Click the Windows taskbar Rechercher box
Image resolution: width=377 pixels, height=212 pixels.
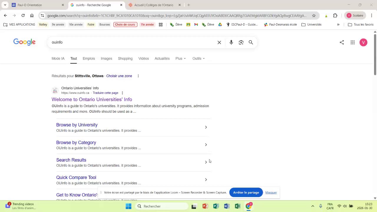(162, 206)
